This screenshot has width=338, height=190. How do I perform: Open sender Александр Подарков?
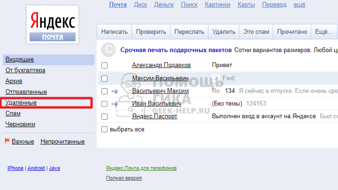(161, 65)
